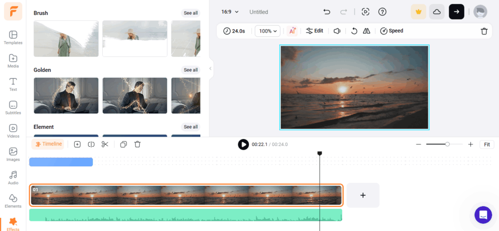Apply the second Brush effect thumbnail
The image size is (499, 231).
pos(135,39)
